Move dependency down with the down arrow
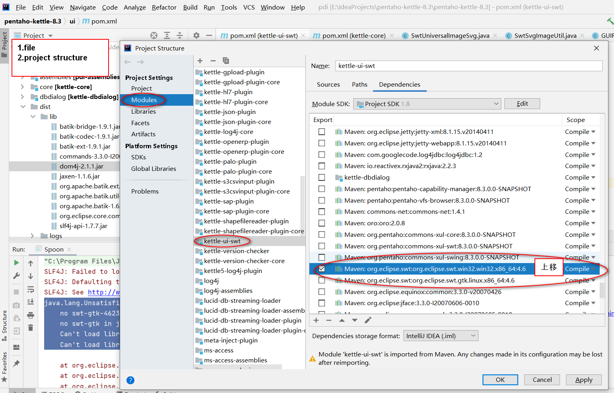Viewport: 614px width, 393px height. pyautogui.click(x=355, y=320)
